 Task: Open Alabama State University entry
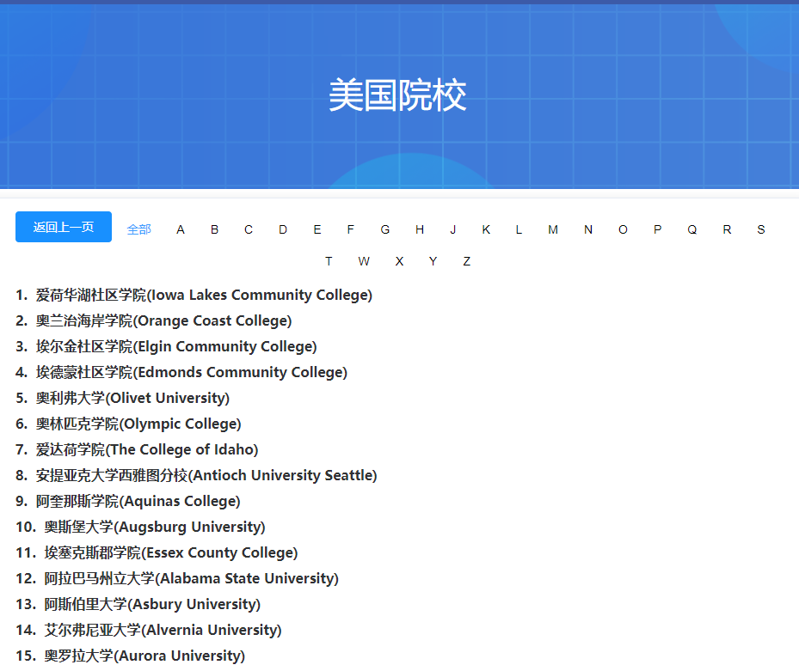click(x=192, y=578)
